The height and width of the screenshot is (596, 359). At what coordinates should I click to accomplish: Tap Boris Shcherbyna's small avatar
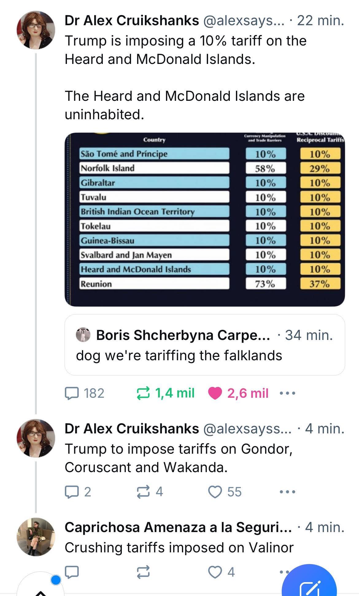click(x=83, y=335)
